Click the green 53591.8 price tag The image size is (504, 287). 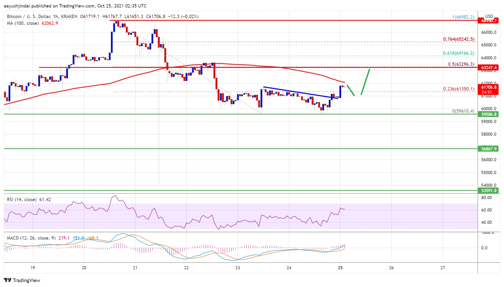(489, 190)
